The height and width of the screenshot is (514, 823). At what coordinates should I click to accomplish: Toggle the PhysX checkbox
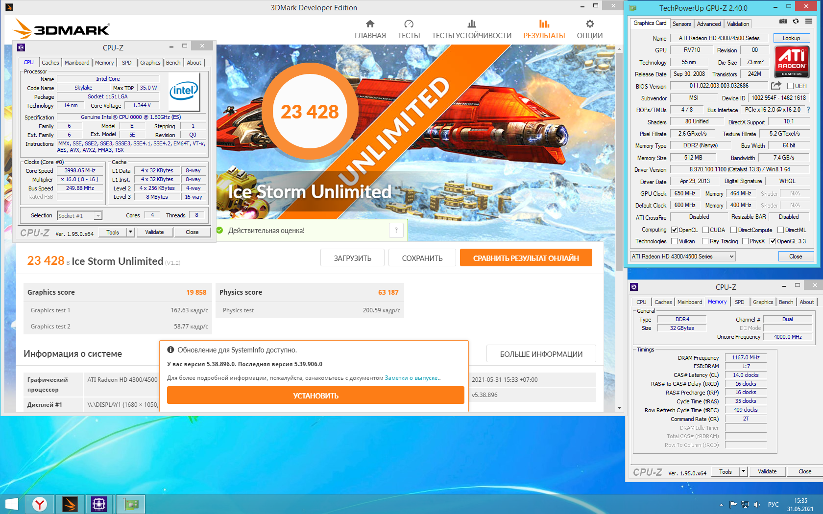coord(746,241)
